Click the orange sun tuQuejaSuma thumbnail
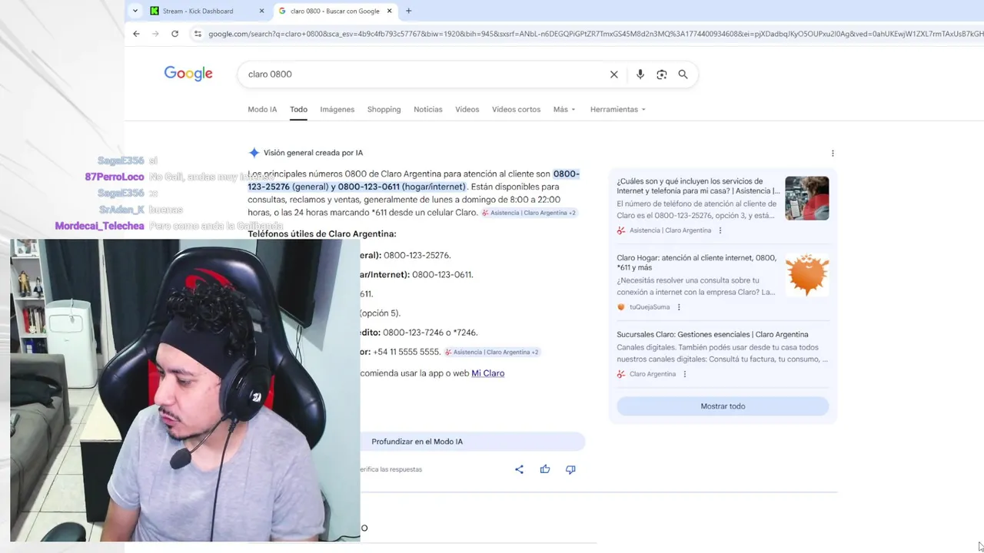The width and height of the screenshot is (984, 553). pos(807,274)
